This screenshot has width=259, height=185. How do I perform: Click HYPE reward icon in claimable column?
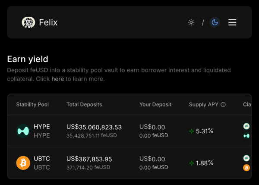(x=246, y=136)
